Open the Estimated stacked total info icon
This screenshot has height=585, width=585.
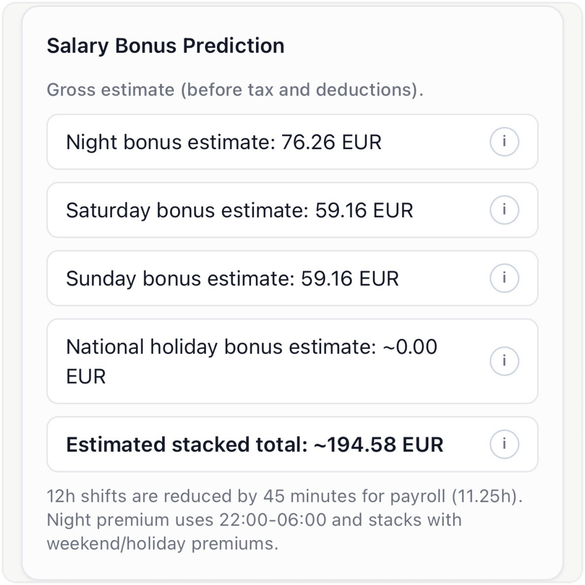tap(504, 444)
